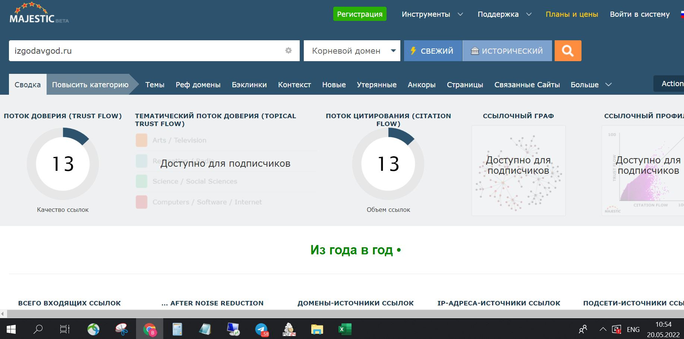Viewport: 684px width, 339px height.
Task: Click the Majestic logo
Action: coord(39,13)
